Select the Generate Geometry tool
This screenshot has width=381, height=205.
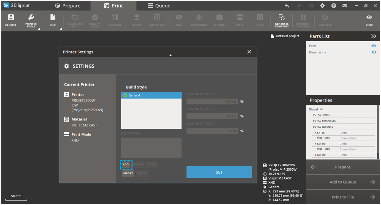[x=282, y=20]
